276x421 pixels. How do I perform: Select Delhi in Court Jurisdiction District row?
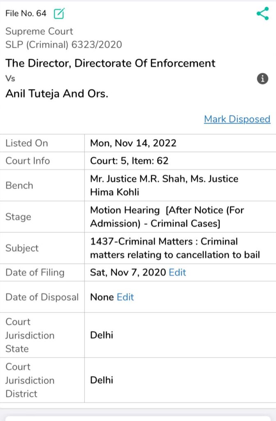point(101,380)
